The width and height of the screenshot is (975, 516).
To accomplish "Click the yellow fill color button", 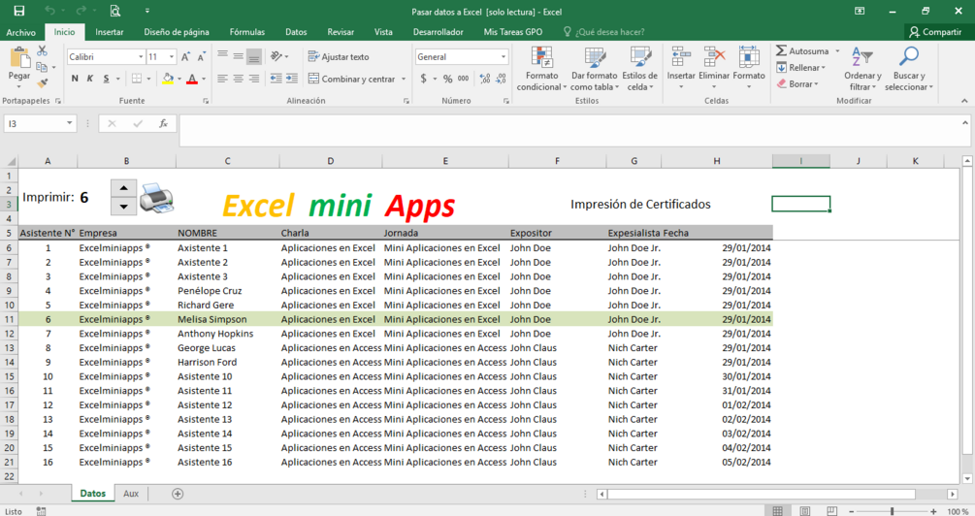I will pyautogui.click(x=167, y=79).
